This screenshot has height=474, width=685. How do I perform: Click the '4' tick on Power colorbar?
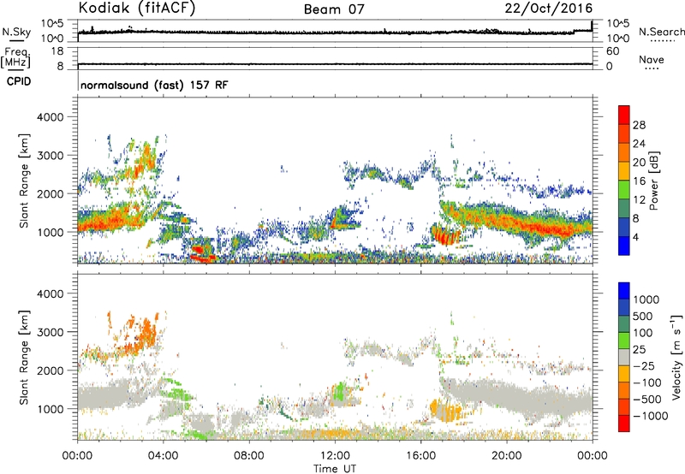tap(635, 237)
